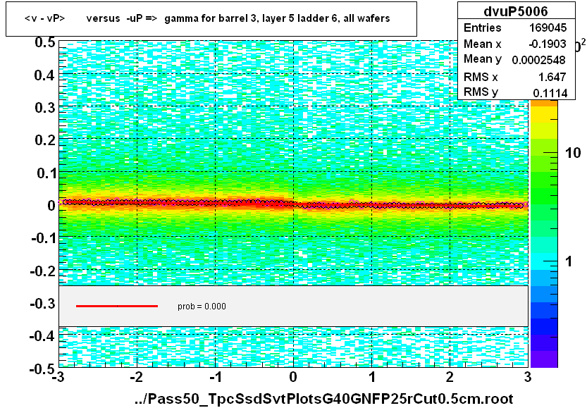587x408 pixels.
Task: Click the y-axis label 0.2
Action: coord(45,140)
